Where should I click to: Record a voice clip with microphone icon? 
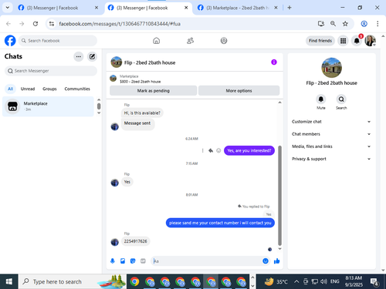(x=113, y=261)
